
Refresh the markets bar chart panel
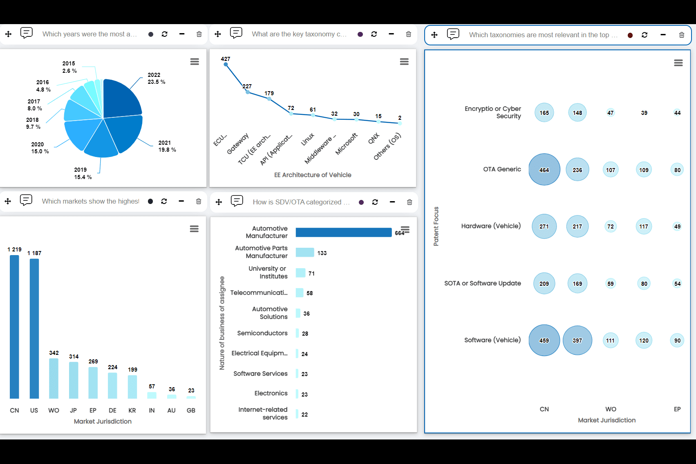point(164,201)
